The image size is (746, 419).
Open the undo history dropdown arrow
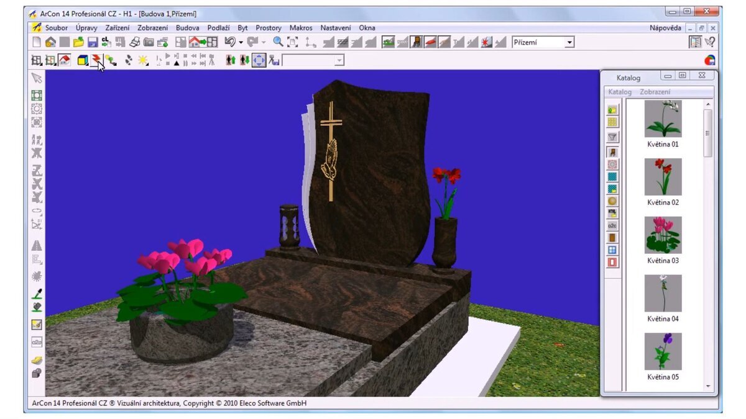pos(241,42)
